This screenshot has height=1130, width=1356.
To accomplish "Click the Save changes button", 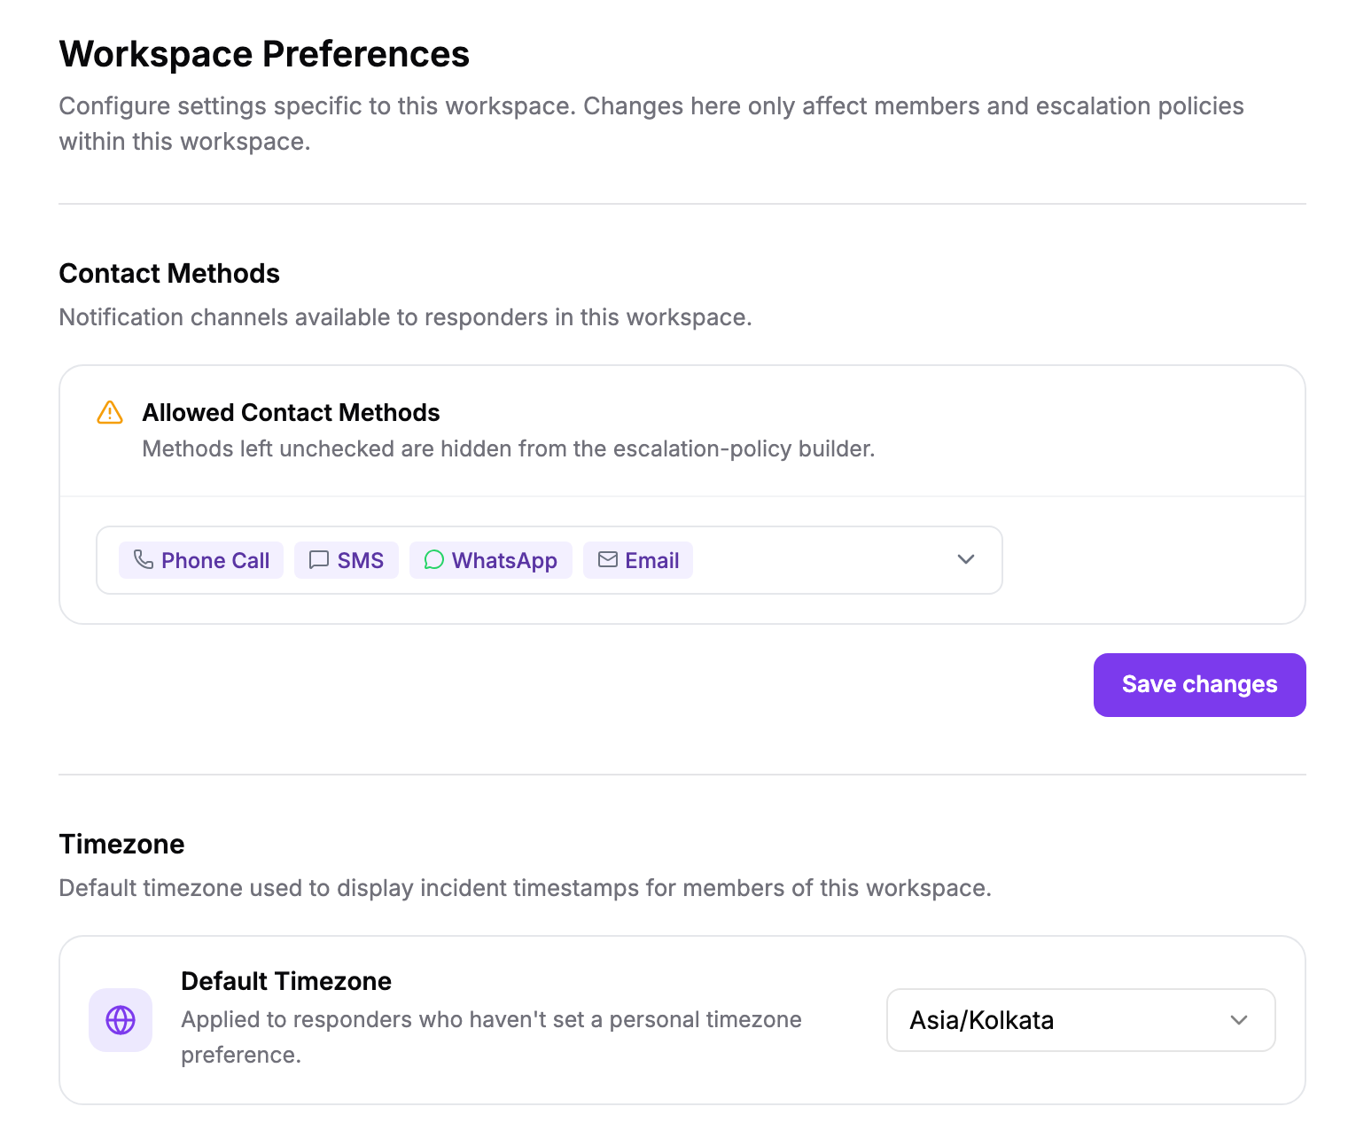I will click(1199, 685).
